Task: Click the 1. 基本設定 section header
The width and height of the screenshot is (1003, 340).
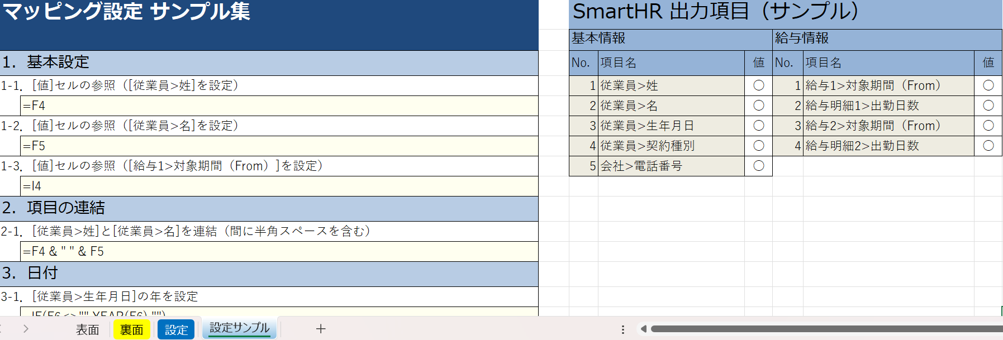Action: point(268,63)
